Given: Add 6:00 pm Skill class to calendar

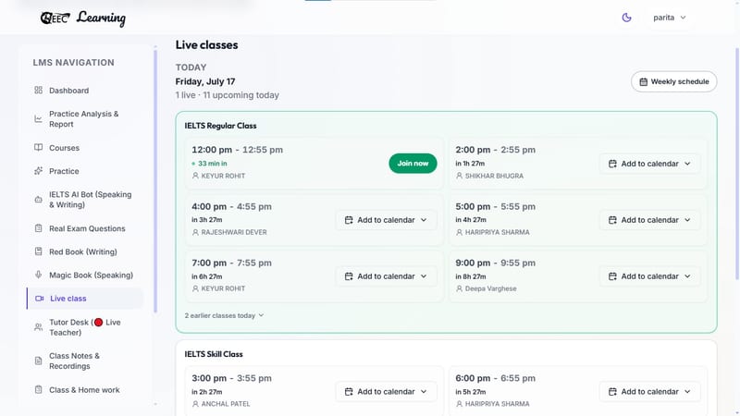Looking at the screenshot, I should click(x=650, y=391).
